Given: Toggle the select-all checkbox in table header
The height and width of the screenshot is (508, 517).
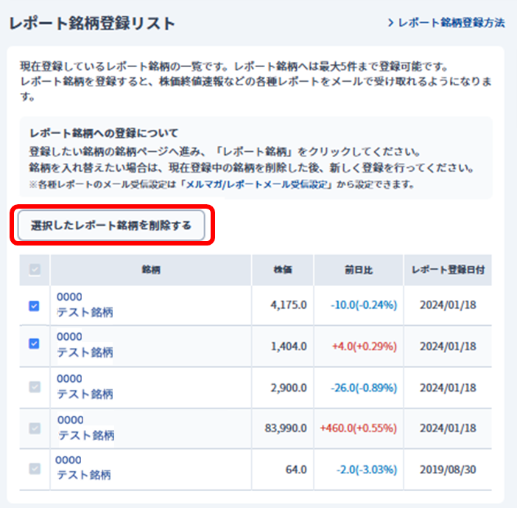Looking at the screenshot, I should [x=34, y=271].
